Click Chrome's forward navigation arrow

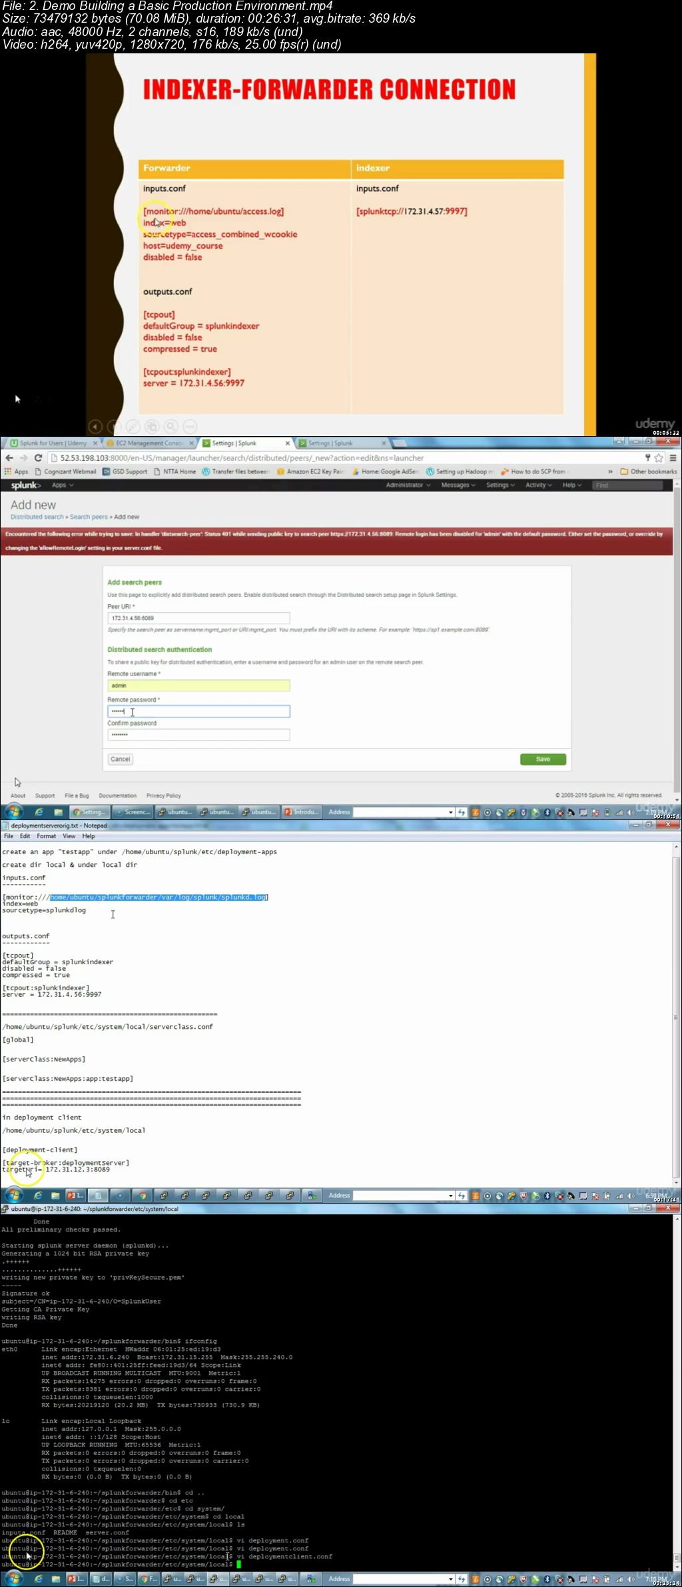click(24, 457)
